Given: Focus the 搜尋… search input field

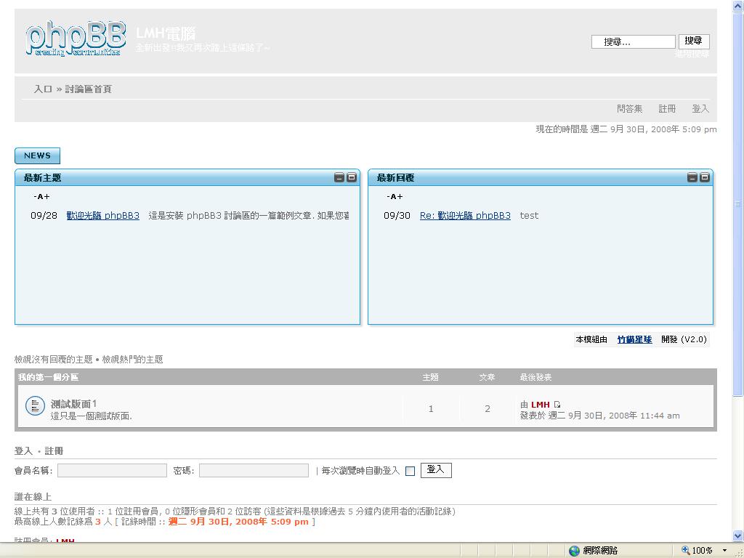Looking at the screenshot, I should 633,41.
